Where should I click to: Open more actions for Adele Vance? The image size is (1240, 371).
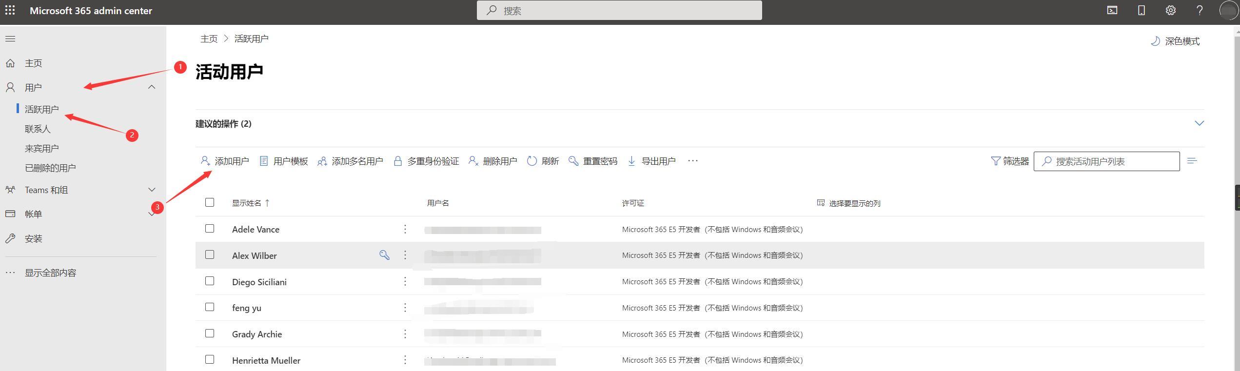coord(405,229)
